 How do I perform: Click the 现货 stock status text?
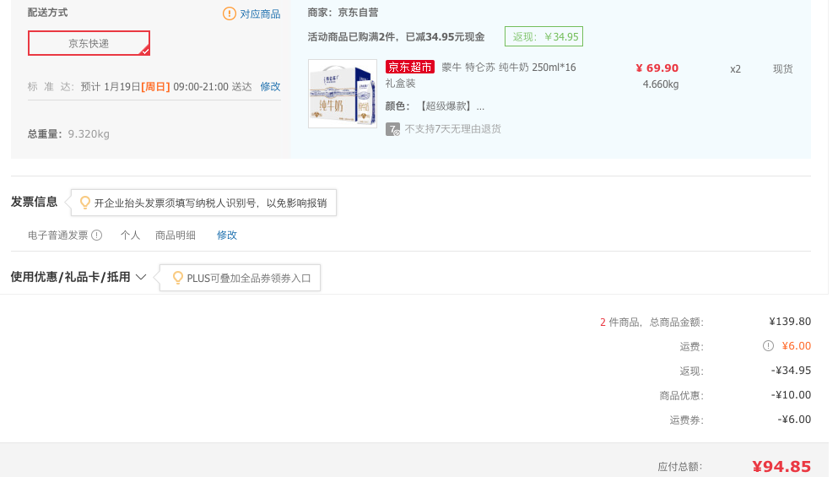[782, 69]
